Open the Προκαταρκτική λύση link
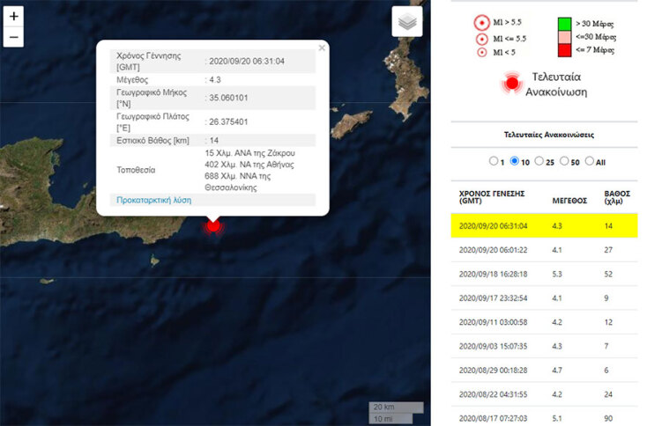 pyautogui.click(x=156, y=200)
